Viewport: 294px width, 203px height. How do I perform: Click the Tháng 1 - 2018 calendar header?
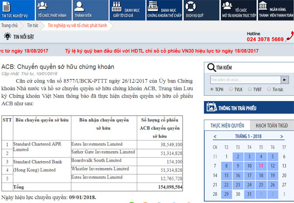248,136
